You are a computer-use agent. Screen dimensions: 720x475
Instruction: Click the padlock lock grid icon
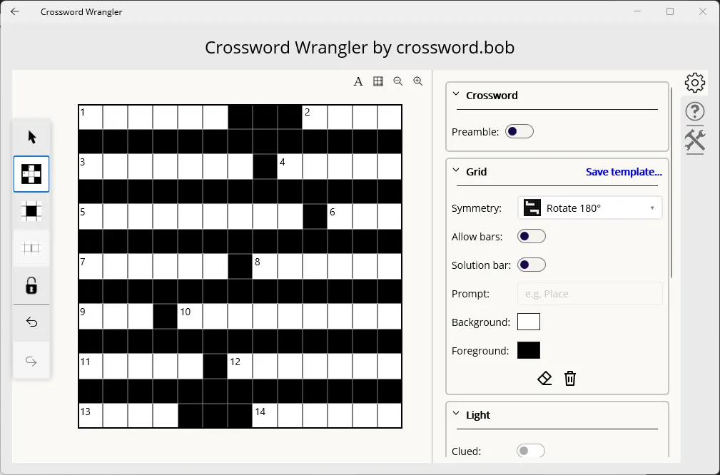pyautogui.click(x=31, y=285)
